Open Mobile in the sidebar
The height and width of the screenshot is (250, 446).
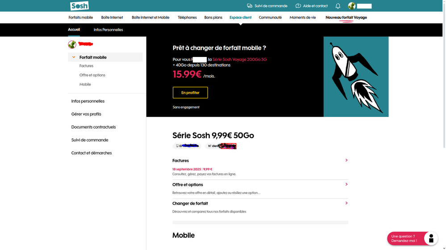click(x=85, y=85)
